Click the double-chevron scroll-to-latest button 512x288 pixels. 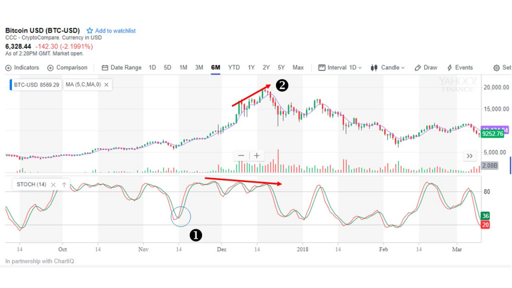click(x=469, y=156)
